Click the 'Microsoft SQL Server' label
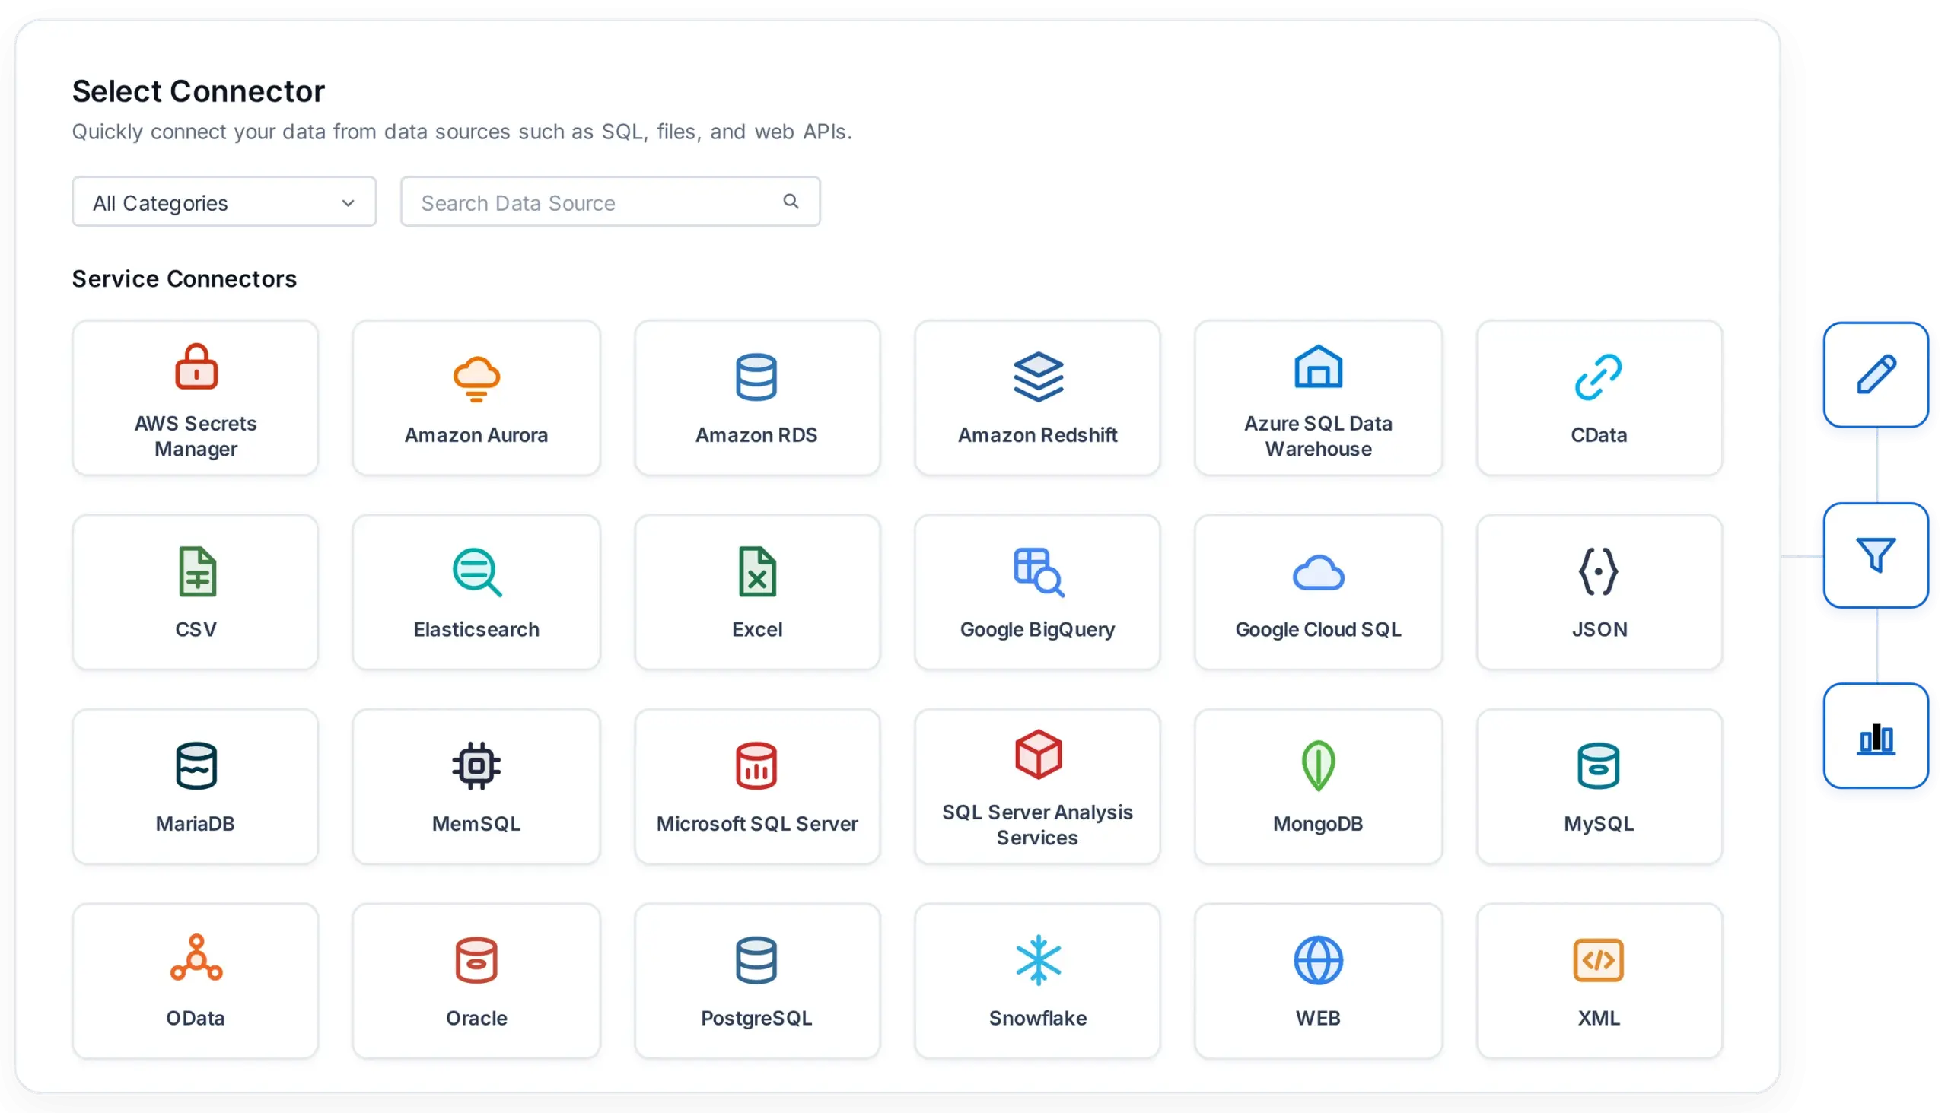The width and height of the screenshot is (1948, 1113). 757,823
